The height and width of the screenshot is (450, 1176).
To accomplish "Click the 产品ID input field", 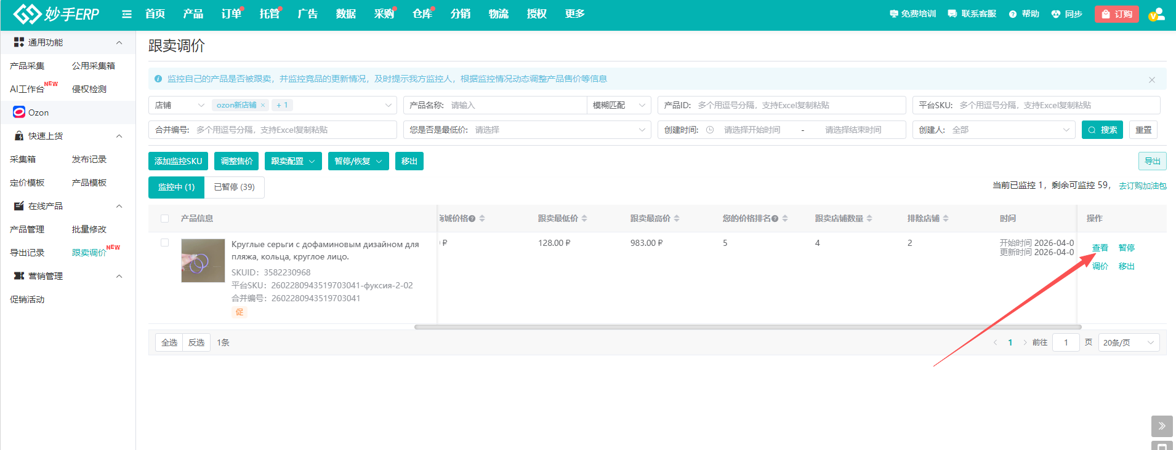I will 782,105.
